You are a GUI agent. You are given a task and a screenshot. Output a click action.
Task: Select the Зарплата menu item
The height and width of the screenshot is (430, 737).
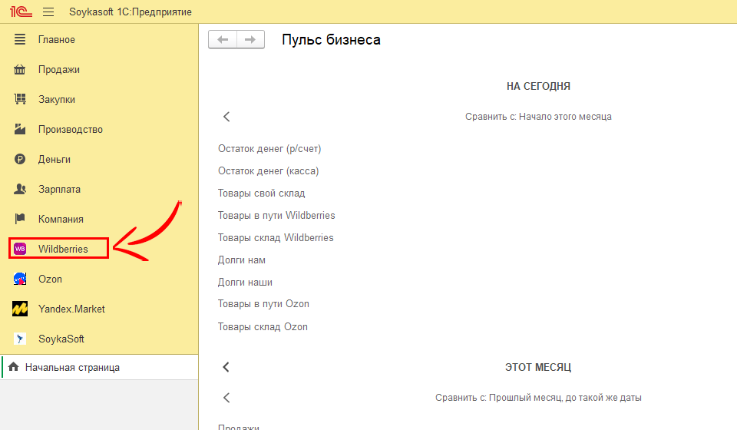59,190
